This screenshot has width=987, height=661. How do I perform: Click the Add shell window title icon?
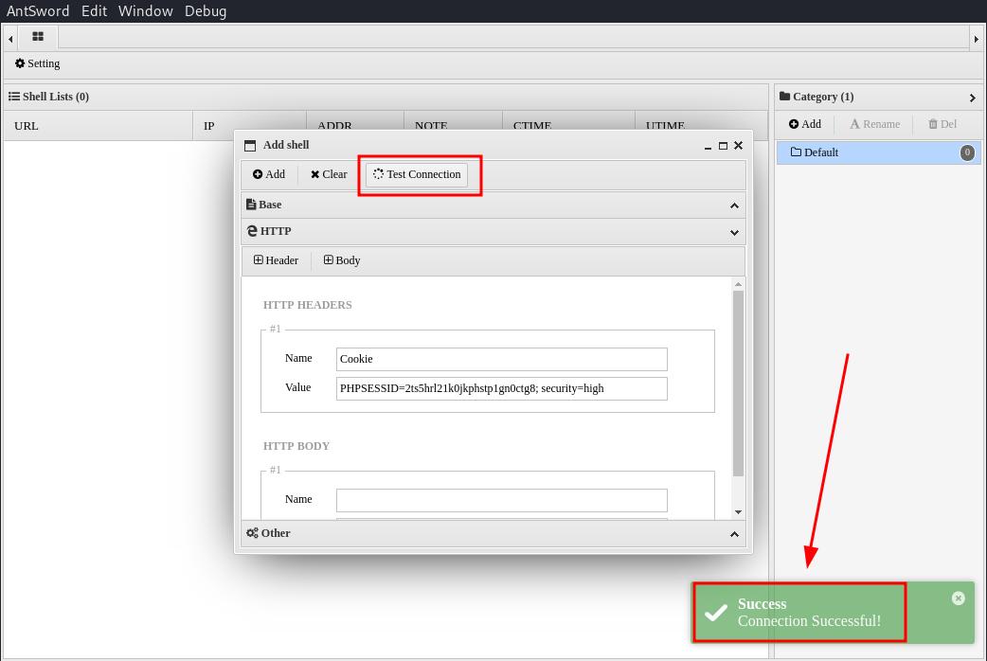click(250, 146)
